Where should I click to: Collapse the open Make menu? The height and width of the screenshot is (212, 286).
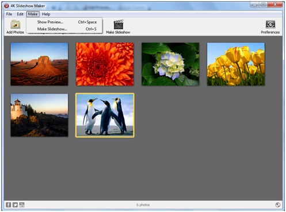[x=33, y=14]
